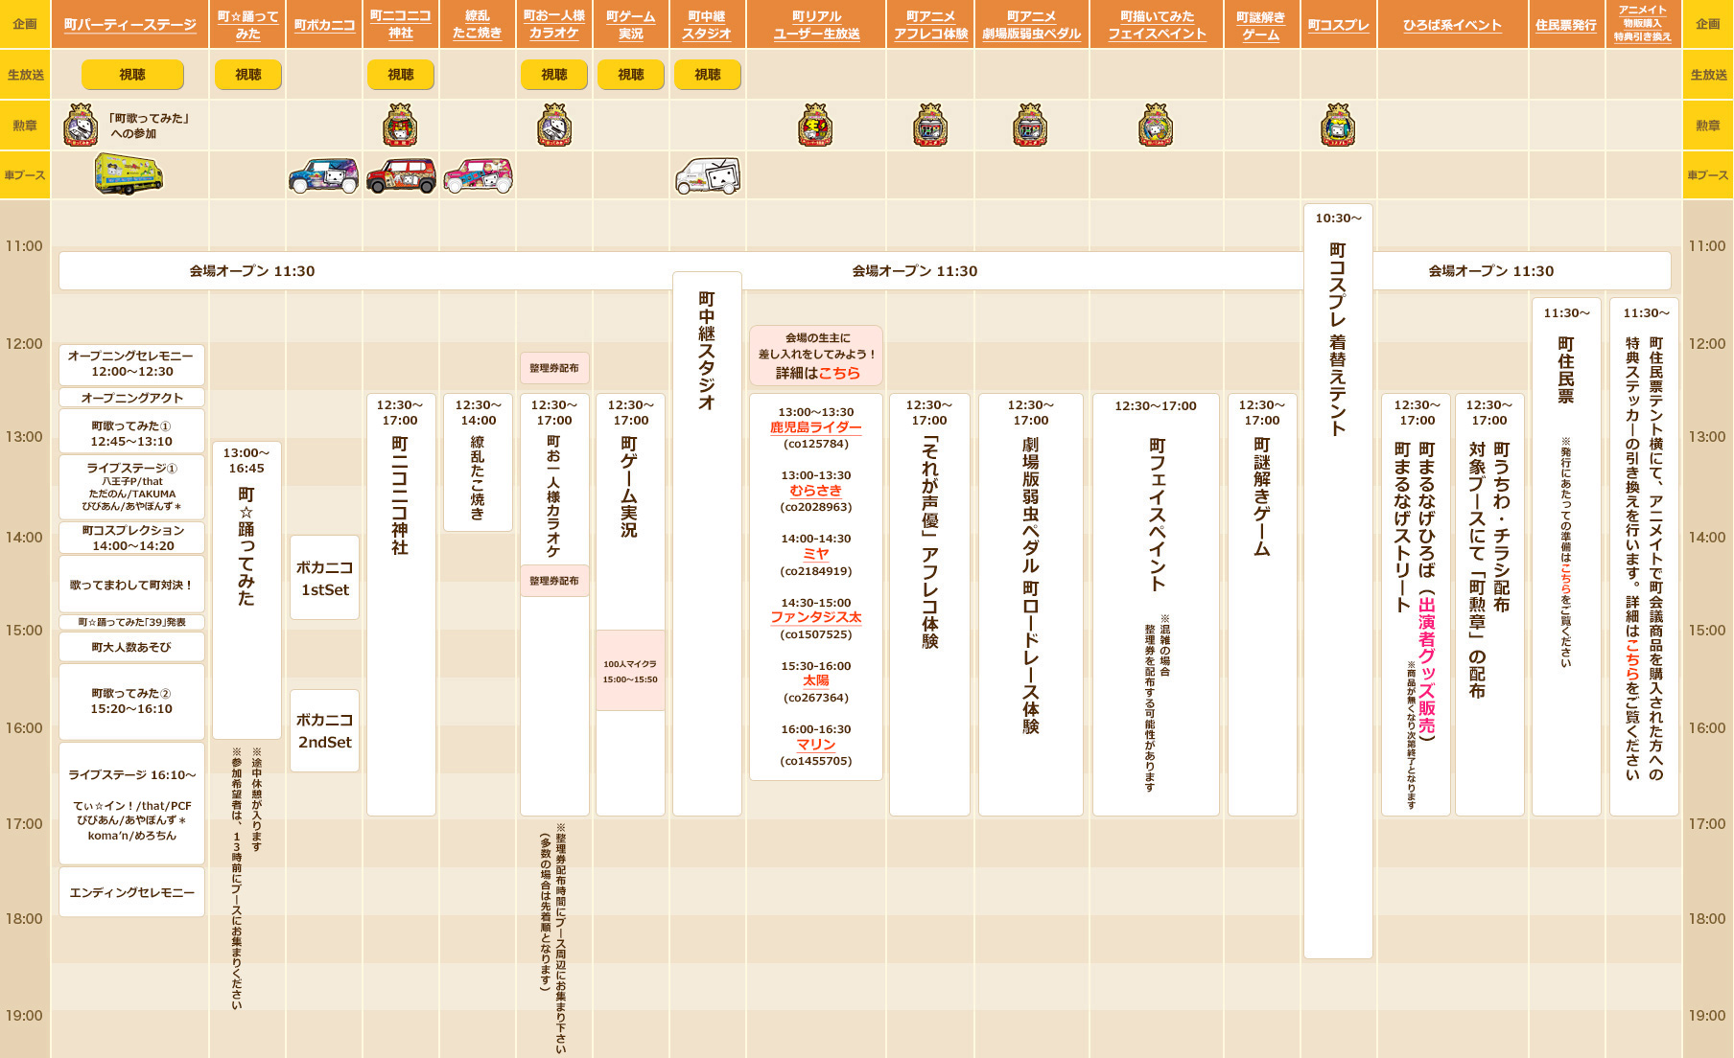Click こちら link in 差し入れ notice
1734x1058 pixels.
(x=839, y=373)
